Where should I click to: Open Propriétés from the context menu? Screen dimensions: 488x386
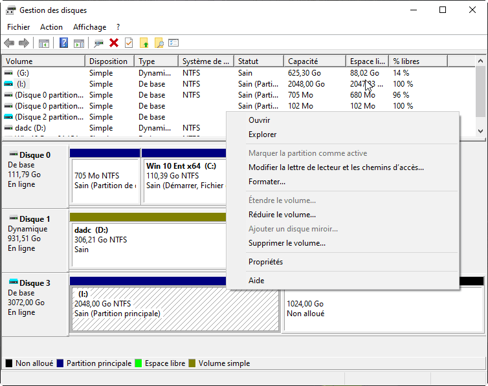(x=265, y=262)
